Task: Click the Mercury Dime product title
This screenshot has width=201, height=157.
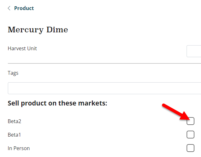Action: click(x=38, y=30)
